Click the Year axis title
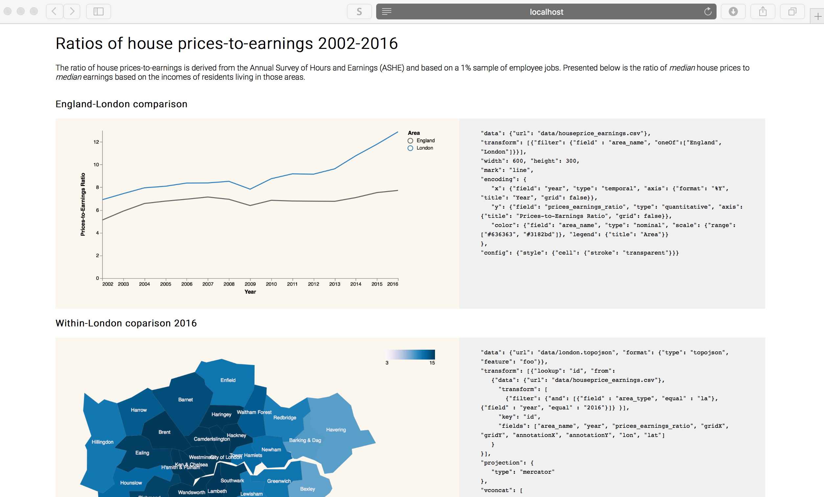The width and height of the screenshot is (824, 497). [250, 292]
